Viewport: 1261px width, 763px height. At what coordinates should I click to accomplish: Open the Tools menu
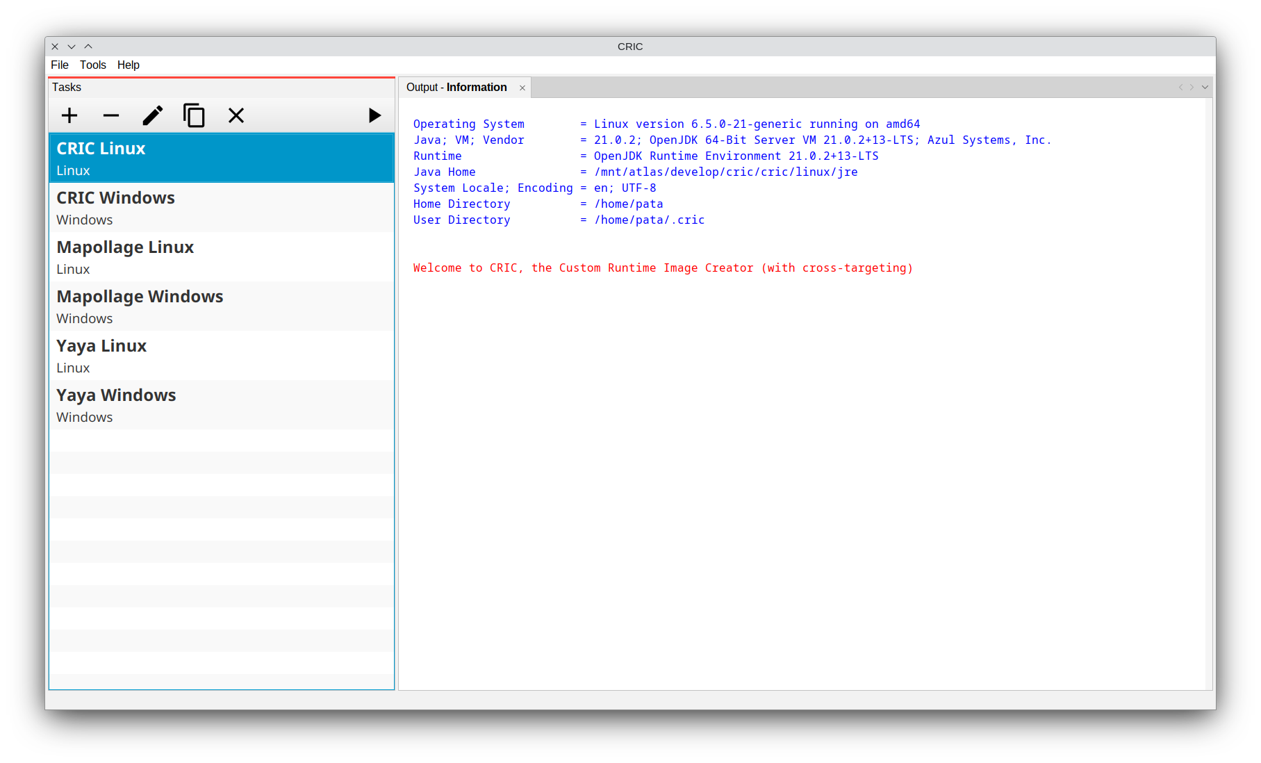click(x=93, y=65)
